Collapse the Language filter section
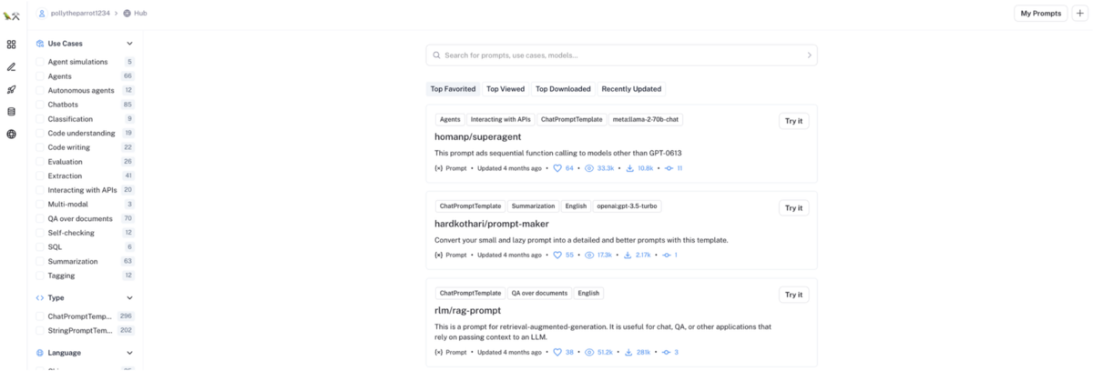The width and height of the screenshot is (1093, 381). [x=129, y=353]
